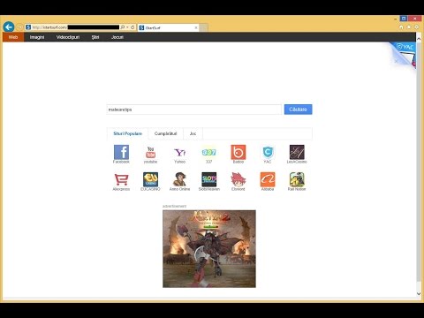Open the Rail Nation shortcut icon

[297, 179]
